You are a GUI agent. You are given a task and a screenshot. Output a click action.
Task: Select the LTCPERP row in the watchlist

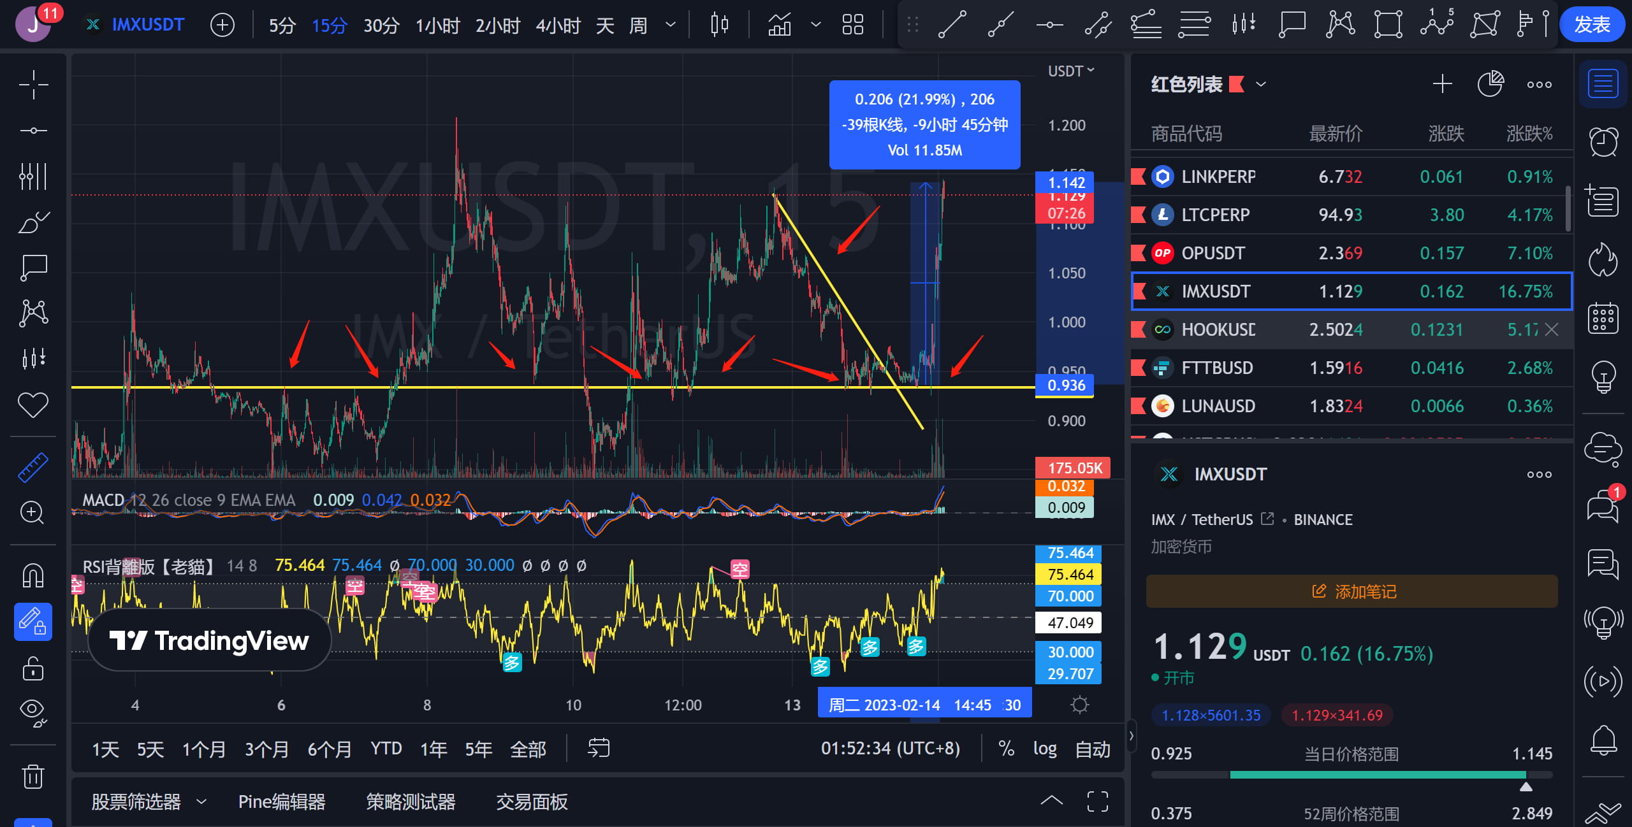1216,215
